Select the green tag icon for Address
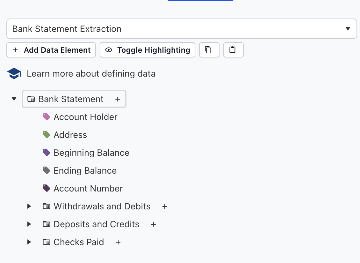The image size is (360, 263). pos(46,134)
